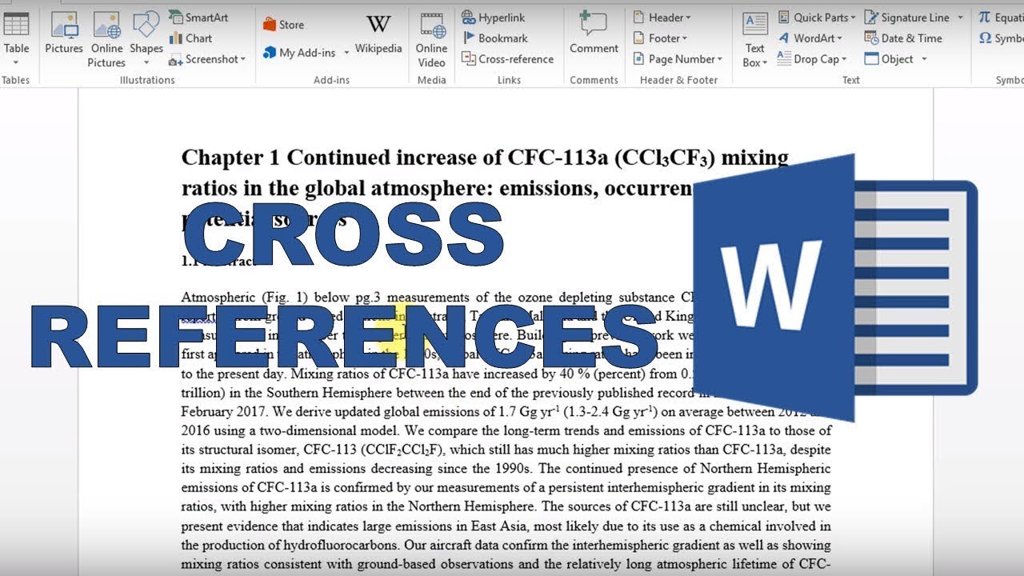The height and width of the screenshot is (576, 1024).
Task: Expand the Quick Parts dropdown arrow
Action: pos(853,18)
